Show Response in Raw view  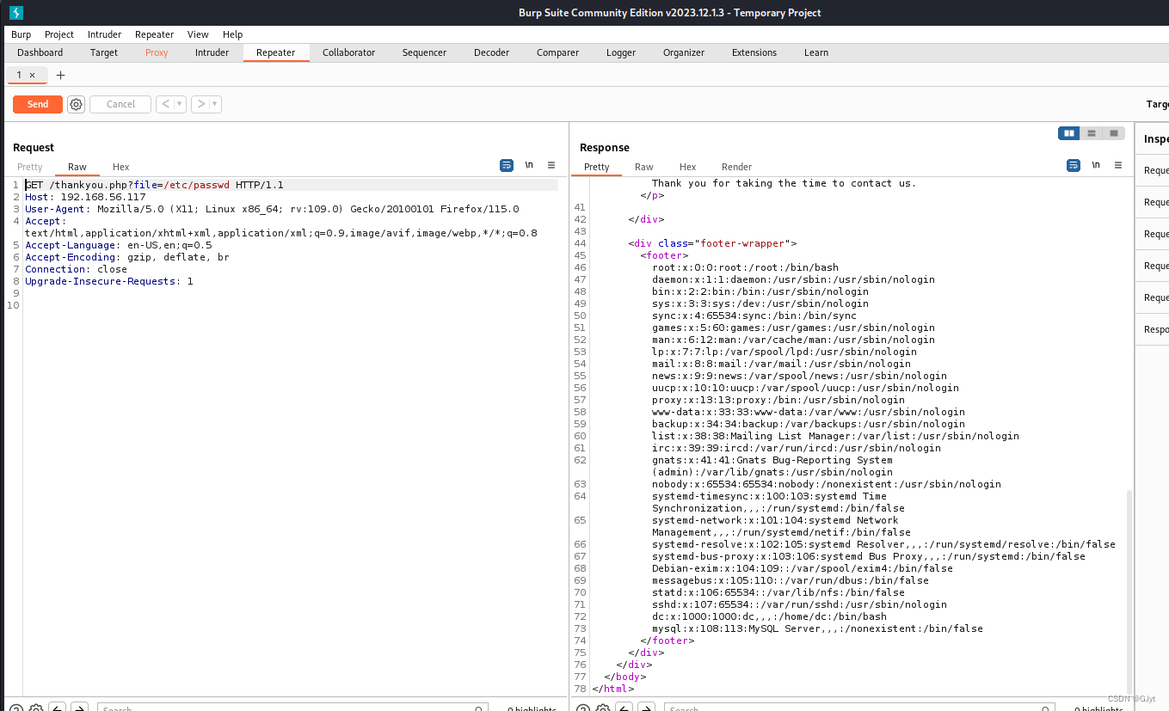click(x=644, y=167)
